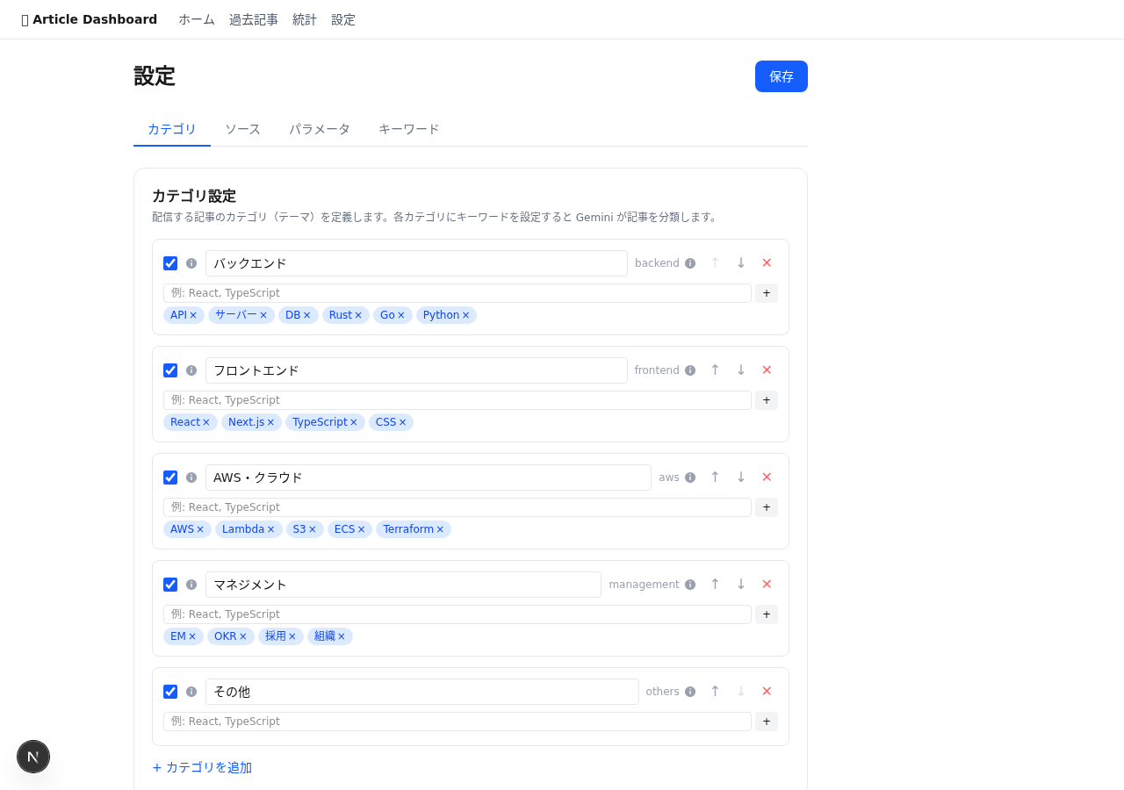
Task: Click the TypeScript keyword tag text
Action: 320,422
